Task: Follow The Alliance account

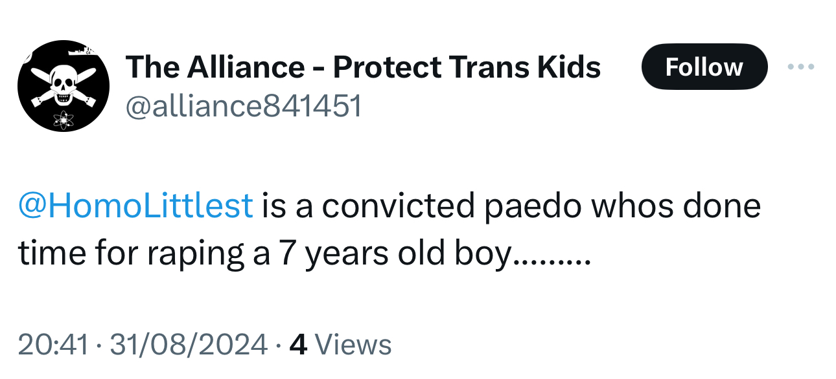Action: pyautogui.click(x=704, y=67)
